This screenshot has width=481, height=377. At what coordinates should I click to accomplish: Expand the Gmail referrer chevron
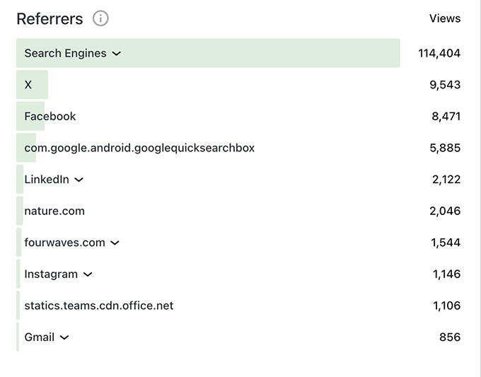(64, 337)
